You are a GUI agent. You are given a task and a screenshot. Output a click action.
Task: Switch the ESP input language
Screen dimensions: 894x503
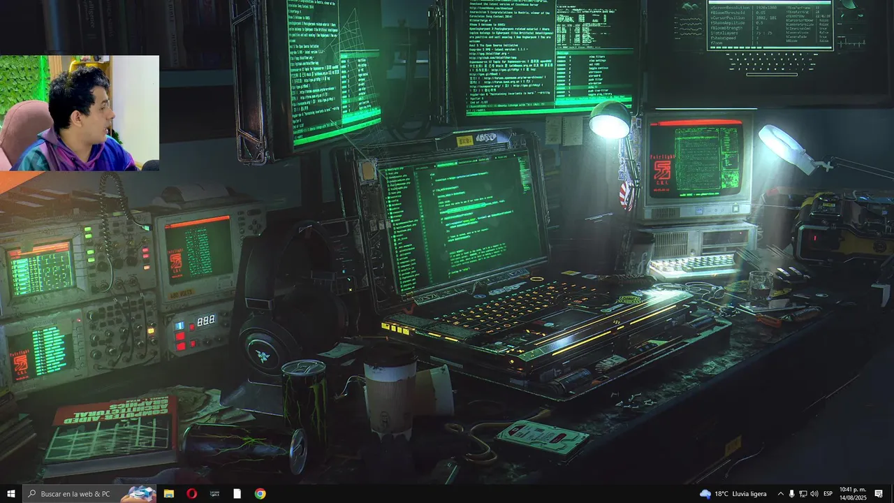tap(828, 494)
